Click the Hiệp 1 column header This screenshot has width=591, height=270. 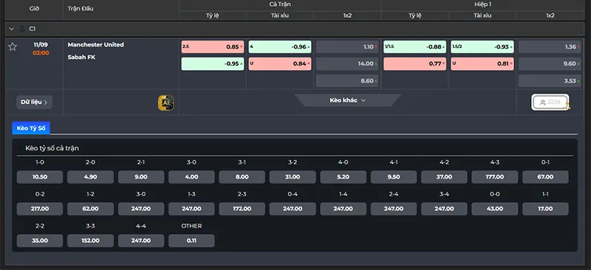[x=483, y=4]
